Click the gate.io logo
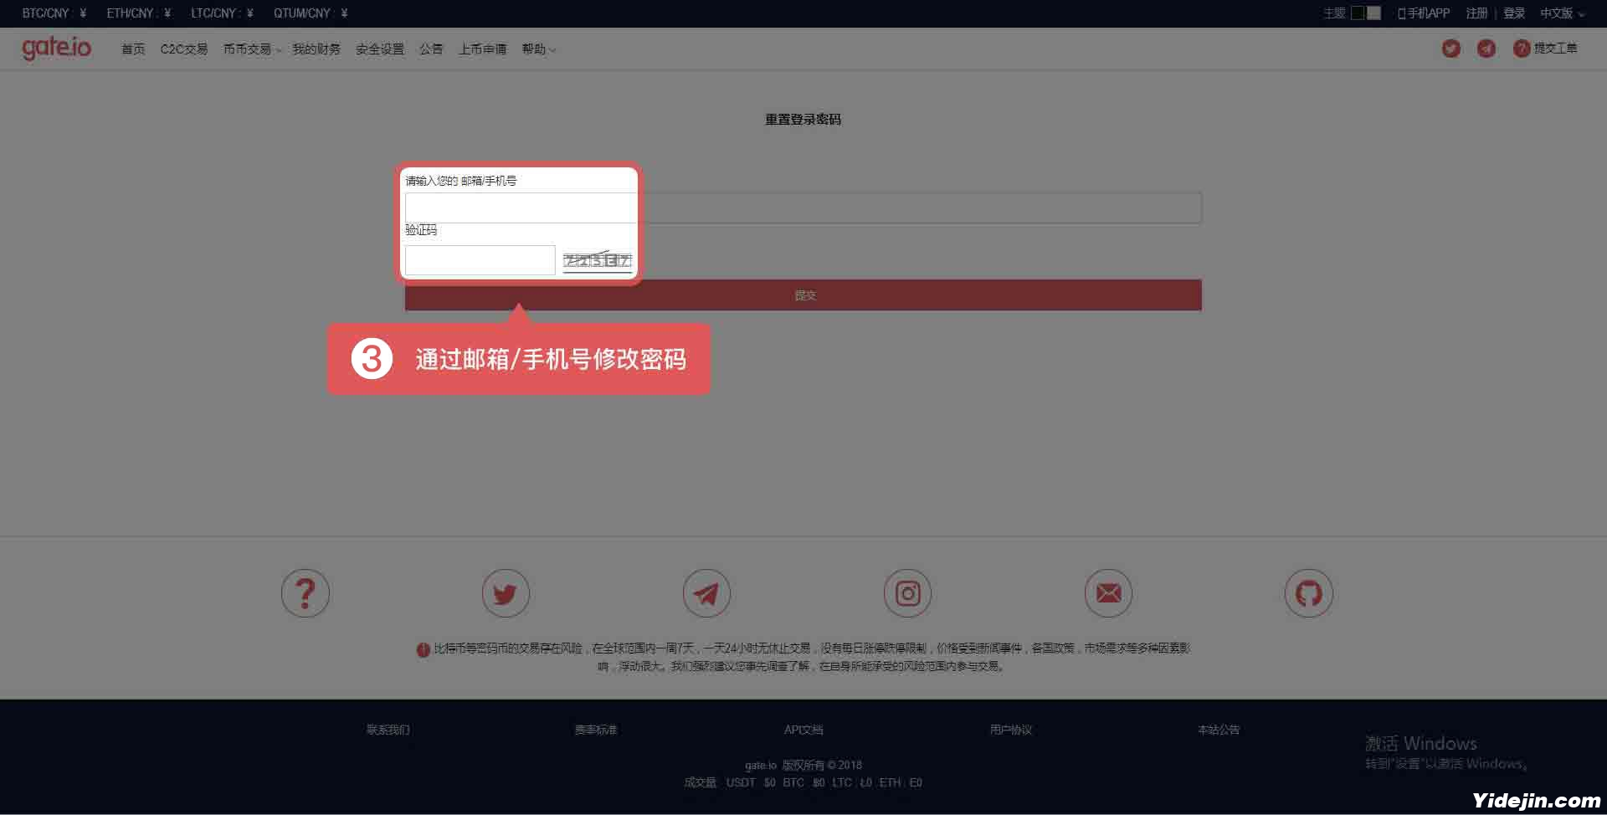This screenshot has height=815, width=1607. click(x=57, y=48)
